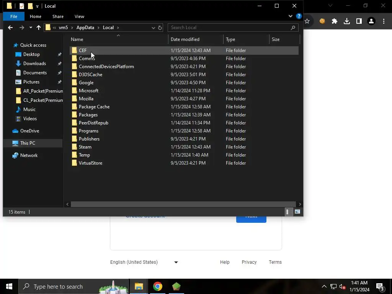Open Explorer help question mark icon

[299, 16]
